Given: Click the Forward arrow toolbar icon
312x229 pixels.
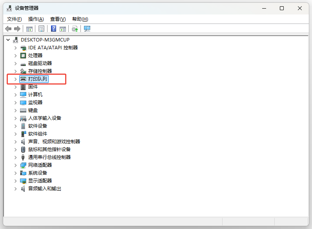Looking at the screenshot, I should [17, 29].
